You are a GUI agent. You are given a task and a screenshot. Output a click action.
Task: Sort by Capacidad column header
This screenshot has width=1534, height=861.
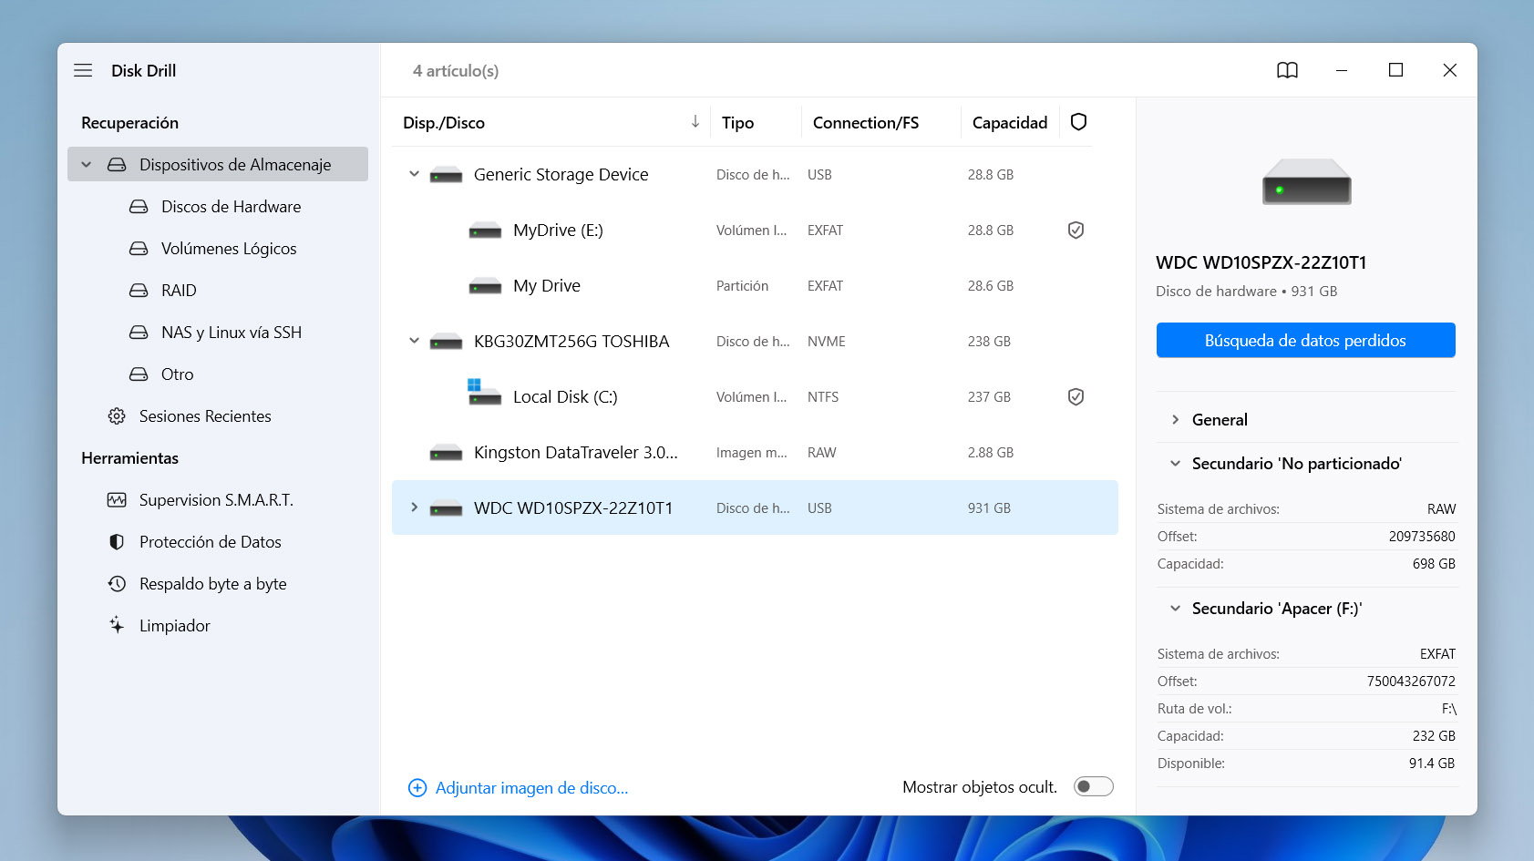[1010, 122]
